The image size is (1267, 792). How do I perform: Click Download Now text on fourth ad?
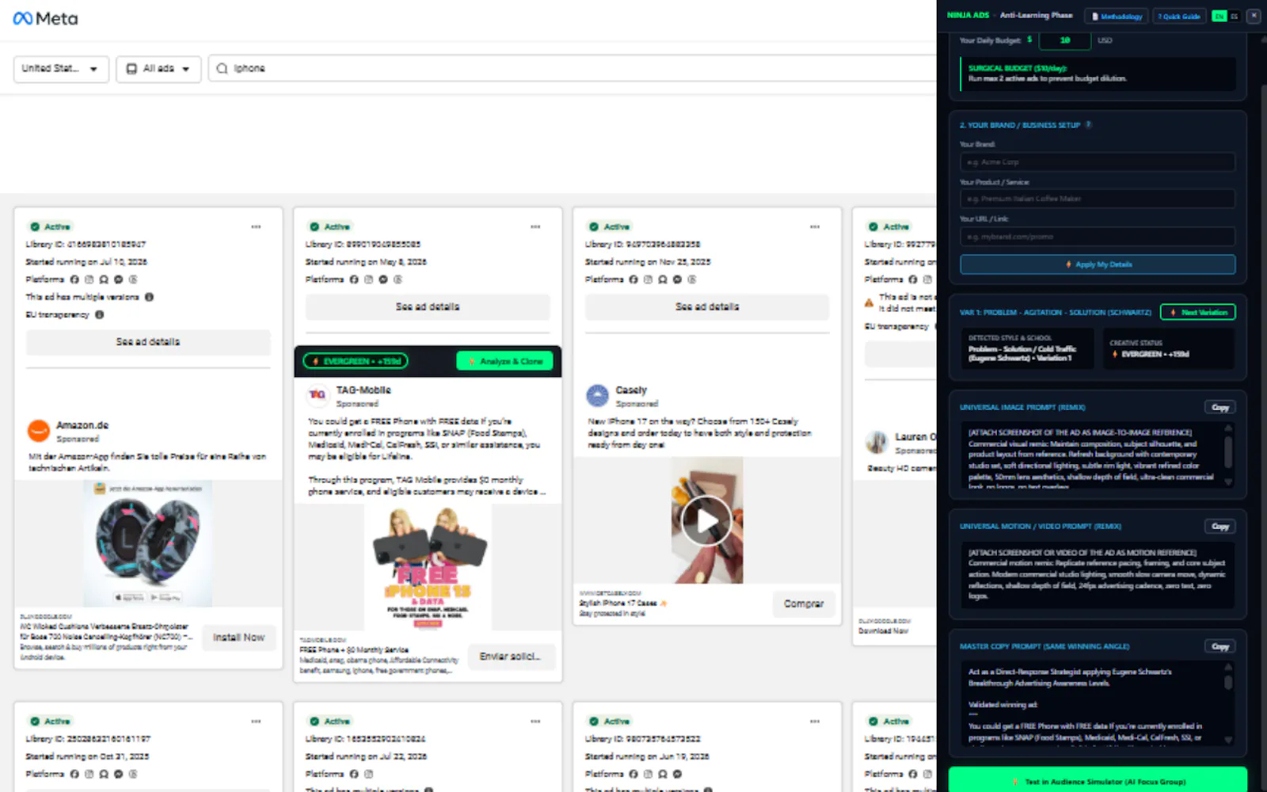[x=884, y=631]
